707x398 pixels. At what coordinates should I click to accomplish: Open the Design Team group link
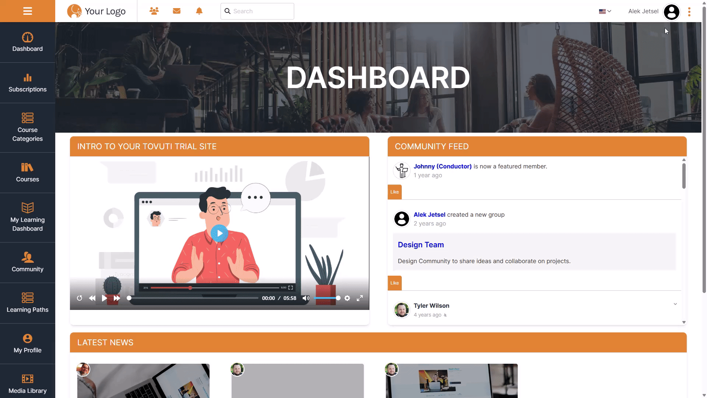[421, 245]
